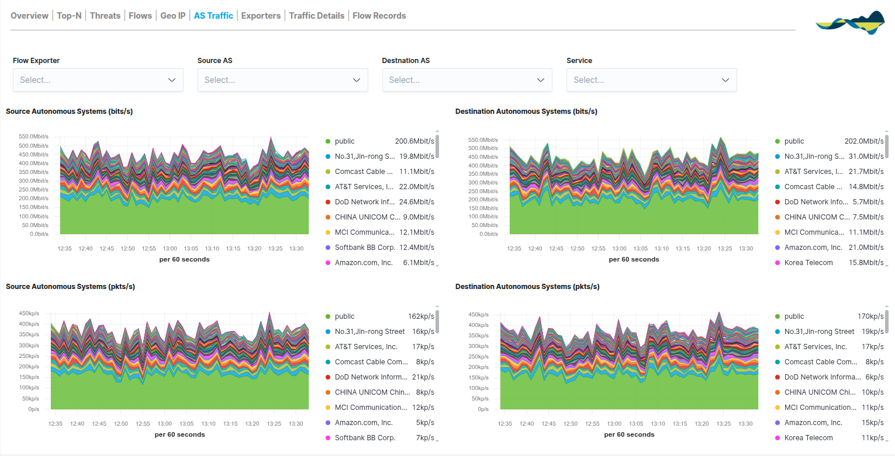Image resolution: width=895 pixels, height=456 pixels.
Task: Select 'public 202.0Mbit/s' destination legend entry
Action: click(829, 141)
